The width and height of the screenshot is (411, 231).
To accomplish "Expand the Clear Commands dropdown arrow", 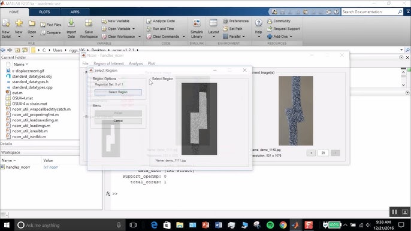I will (x=184, y=37).
